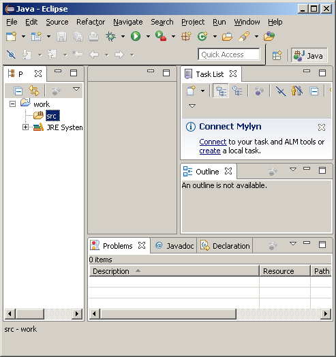336x357 pixels.
Task: Click the Save All icon
Action: [x=78, y=36]
